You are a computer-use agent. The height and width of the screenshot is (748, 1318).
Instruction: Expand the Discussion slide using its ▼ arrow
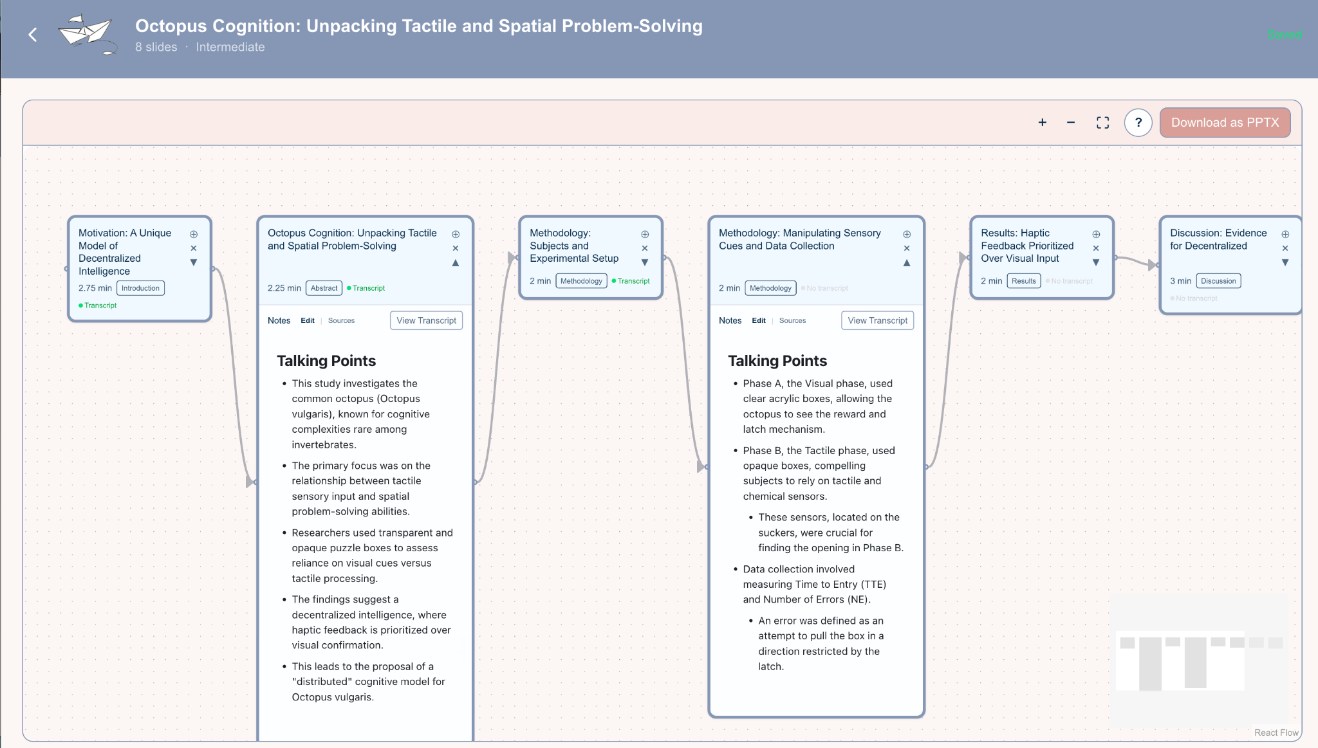click(1285, 262)
